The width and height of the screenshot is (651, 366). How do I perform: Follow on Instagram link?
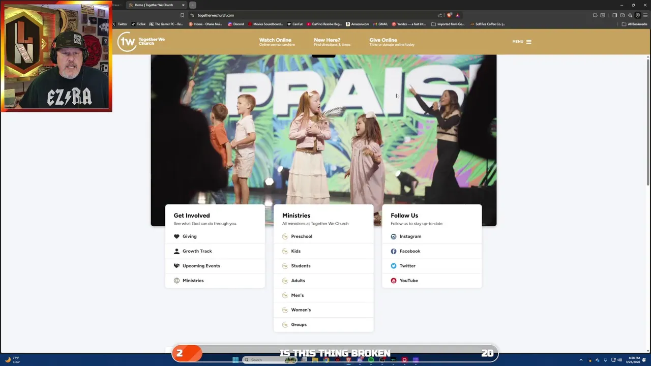coord(432,236)
